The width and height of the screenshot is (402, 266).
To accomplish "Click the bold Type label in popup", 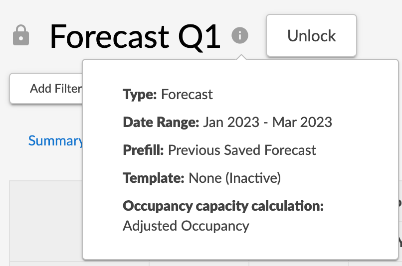I will 140,94.
